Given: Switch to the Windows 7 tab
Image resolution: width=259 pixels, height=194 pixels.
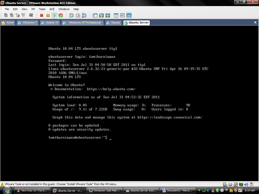Looking at the screenshot, I should 27,22.
